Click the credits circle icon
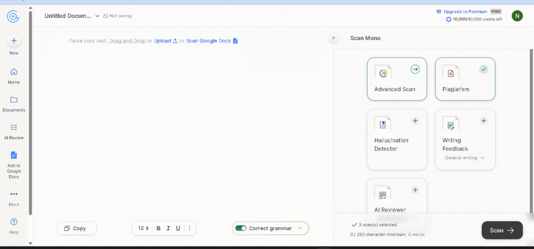The height and width of the screenshot is (249, 534). [448, 19]
